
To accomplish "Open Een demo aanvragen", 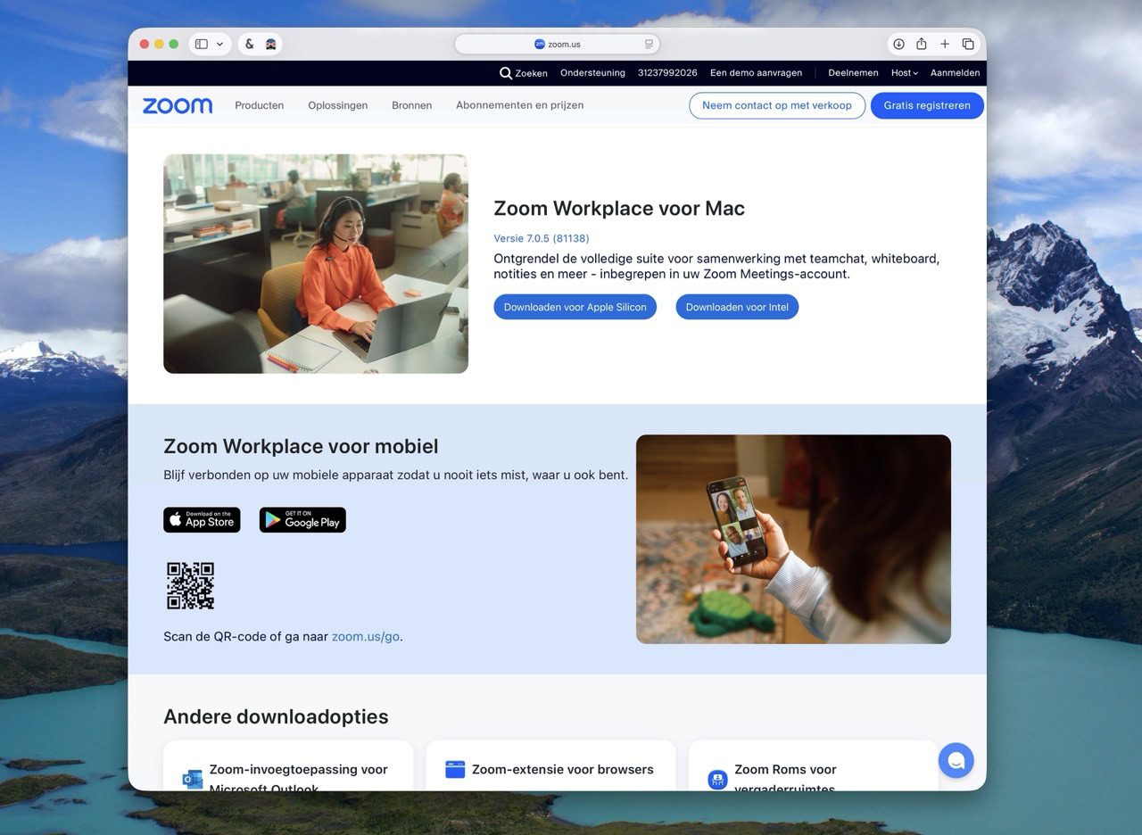I will (x=756, y=73).
